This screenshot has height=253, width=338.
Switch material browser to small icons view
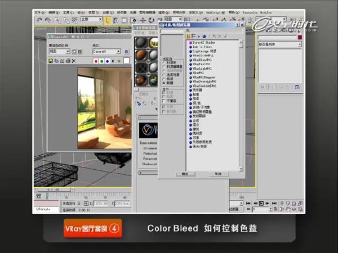click(199, 36)
